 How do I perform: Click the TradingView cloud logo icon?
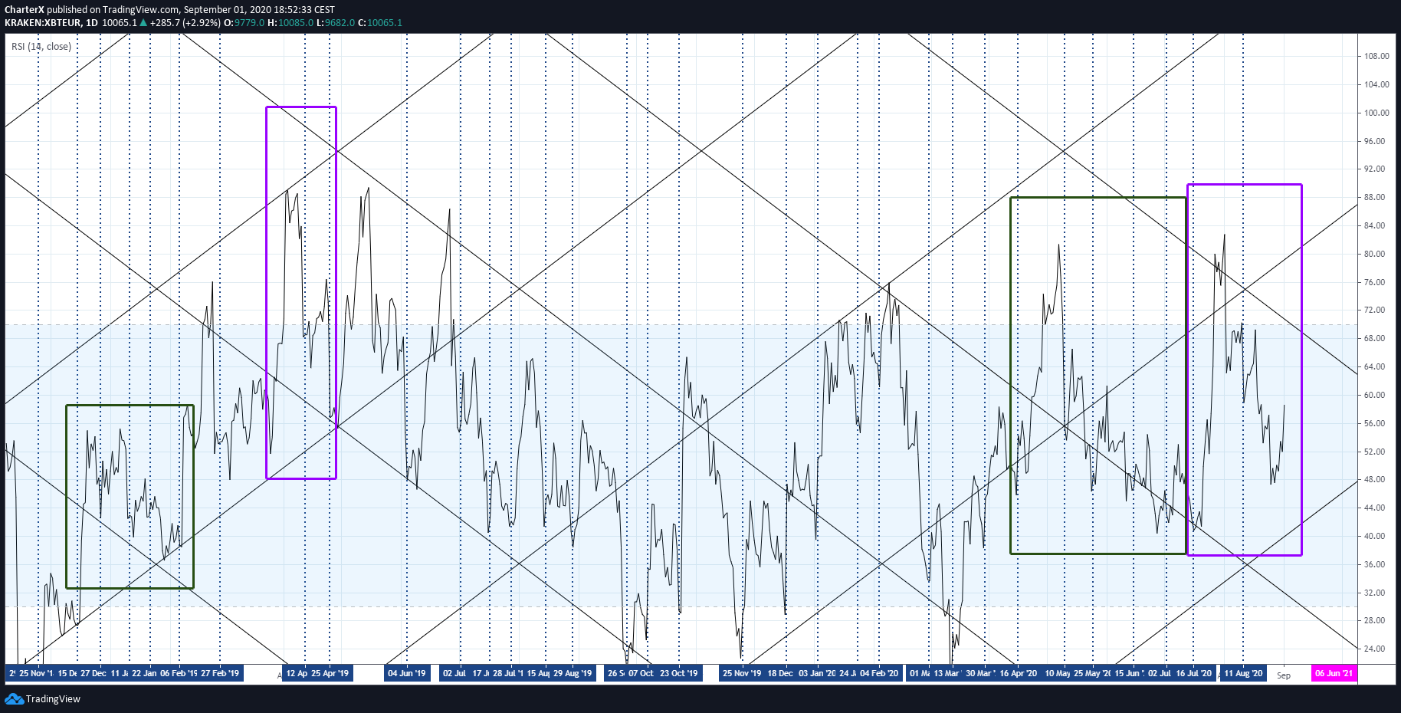pos(14,698)
